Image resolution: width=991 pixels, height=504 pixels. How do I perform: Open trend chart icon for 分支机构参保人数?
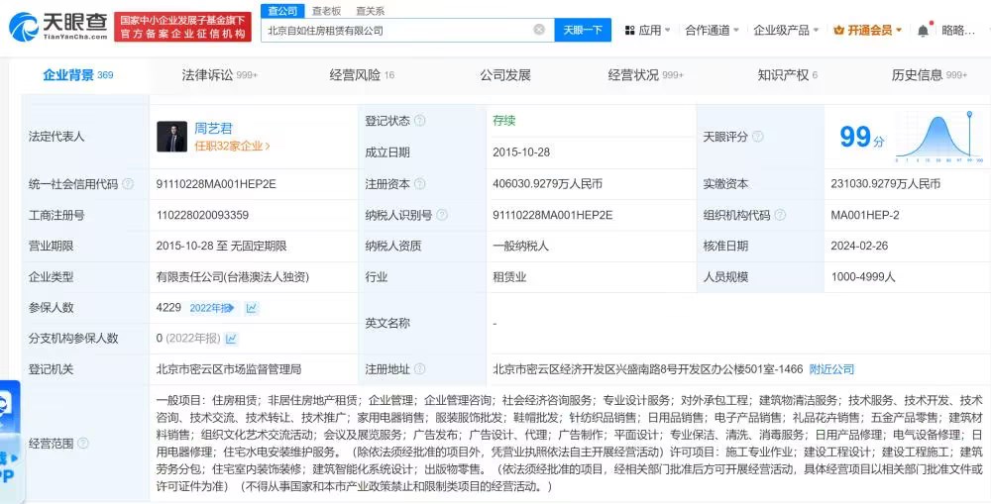pos(231,339)
